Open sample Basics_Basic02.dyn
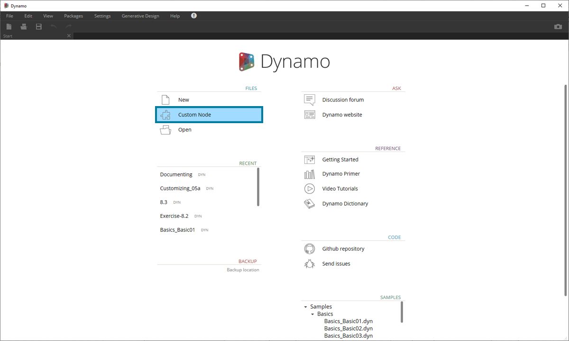 click(348, 328)
